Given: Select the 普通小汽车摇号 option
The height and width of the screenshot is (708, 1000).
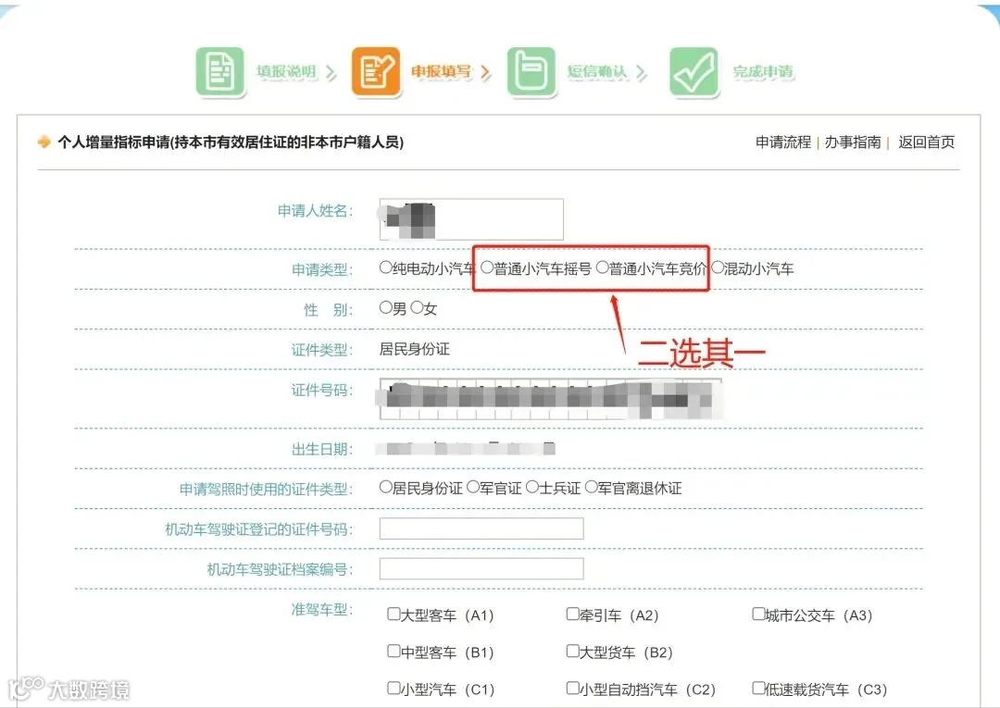Looking at the screenshot, I should 488,267.
